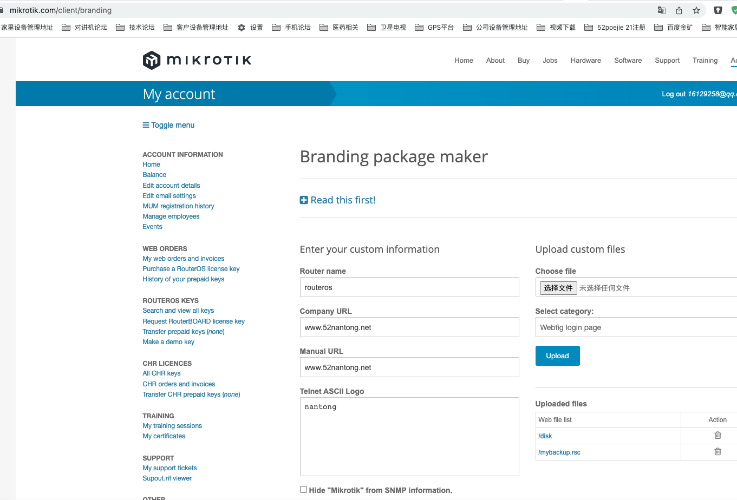Image resolution: width=737 pixels, height=500 pixels.
Task: Click the MikroTik logo
Action: pyautogui.click(x=197, y=60)
